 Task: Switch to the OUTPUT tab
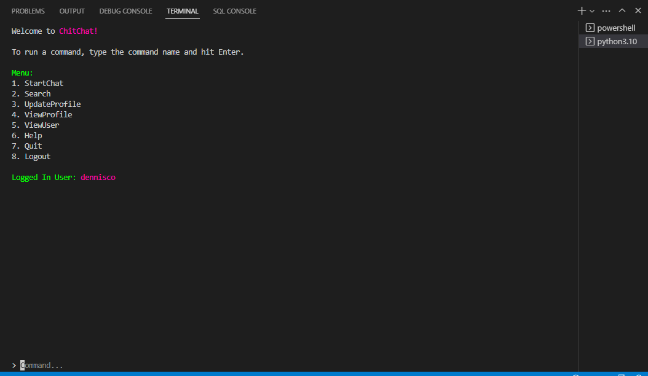tap(72, 10)
